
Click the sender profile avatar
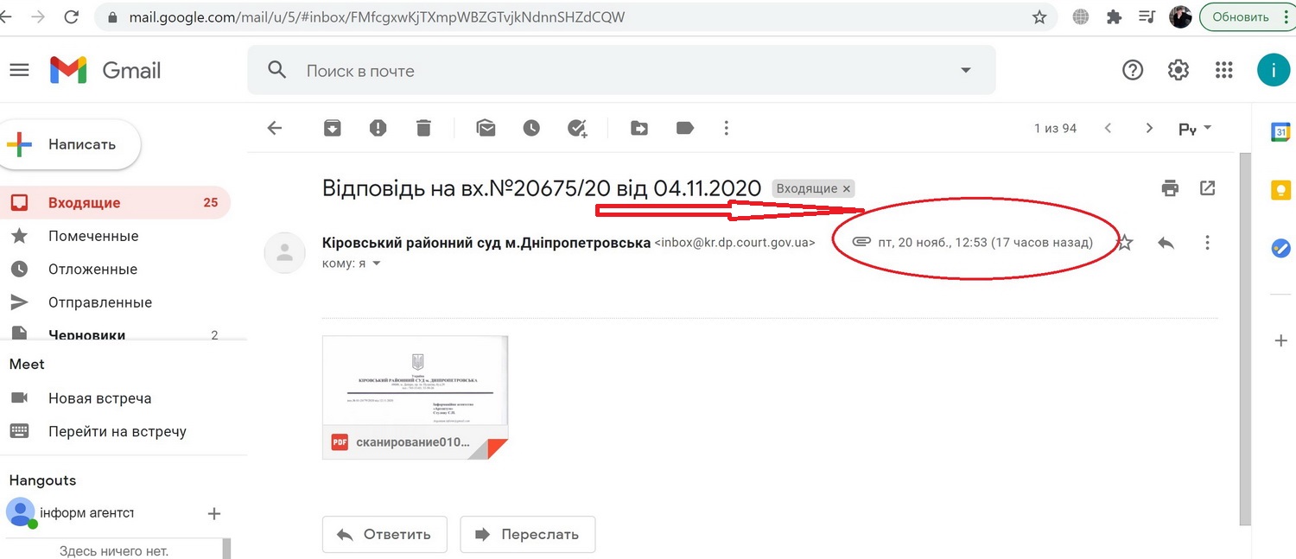[284, 253]
